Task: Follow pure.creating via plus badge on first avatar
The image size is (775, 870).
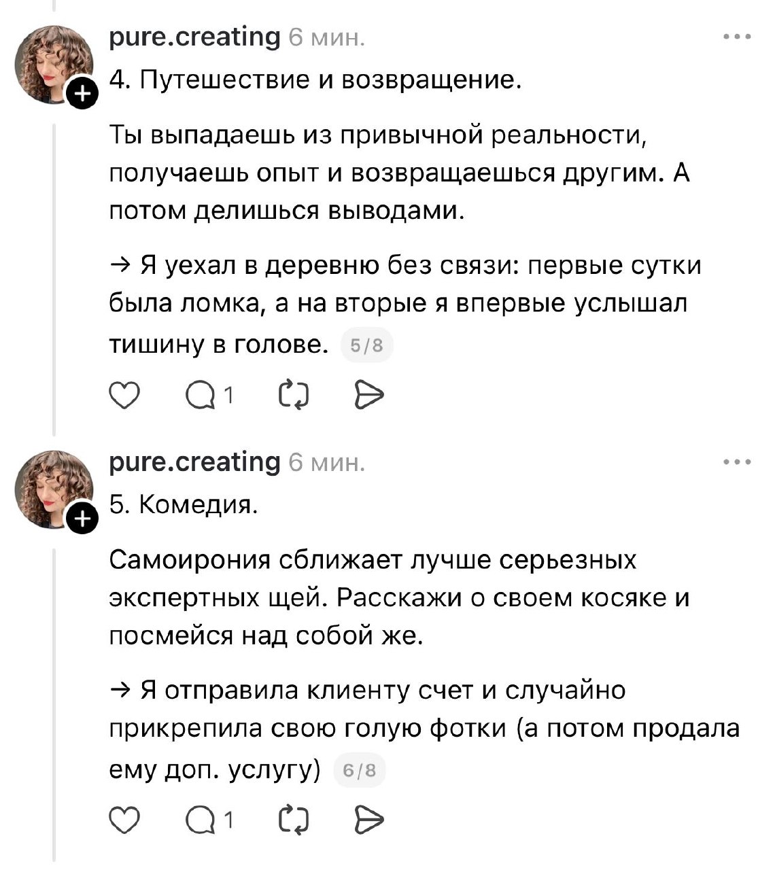Action: pos(81,93)
